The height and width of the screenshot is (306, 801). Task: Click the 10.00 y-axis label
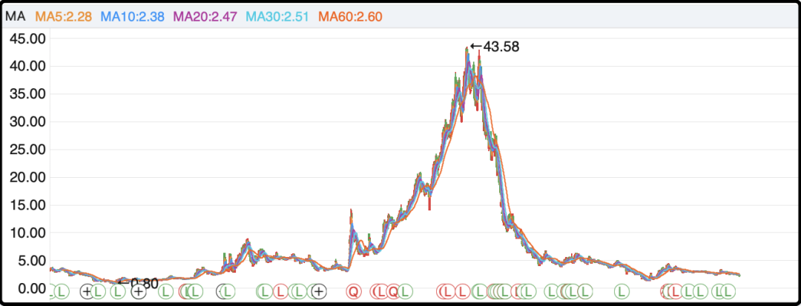click(27, 233)
